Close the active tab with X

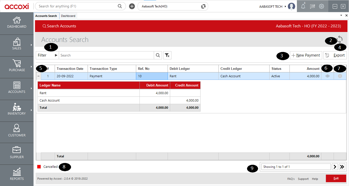click(346, 16)
